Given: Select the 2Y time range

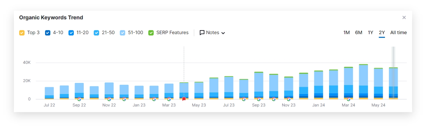Looking at the screenshot, I should tap(382, 33).
